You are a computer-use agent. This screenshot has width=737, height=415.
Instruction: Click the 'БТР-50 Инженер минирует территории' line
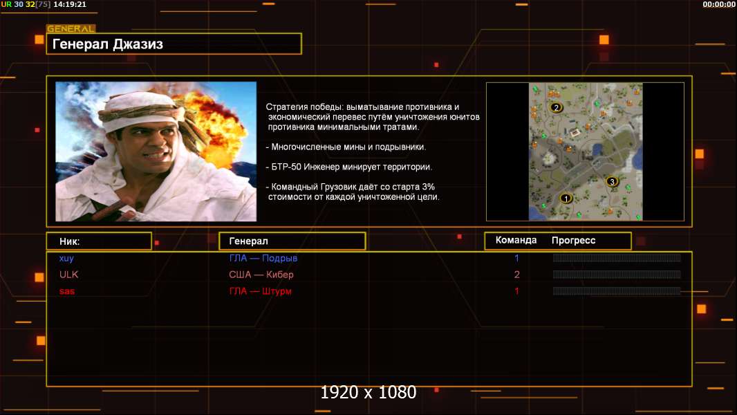(348, 167)
